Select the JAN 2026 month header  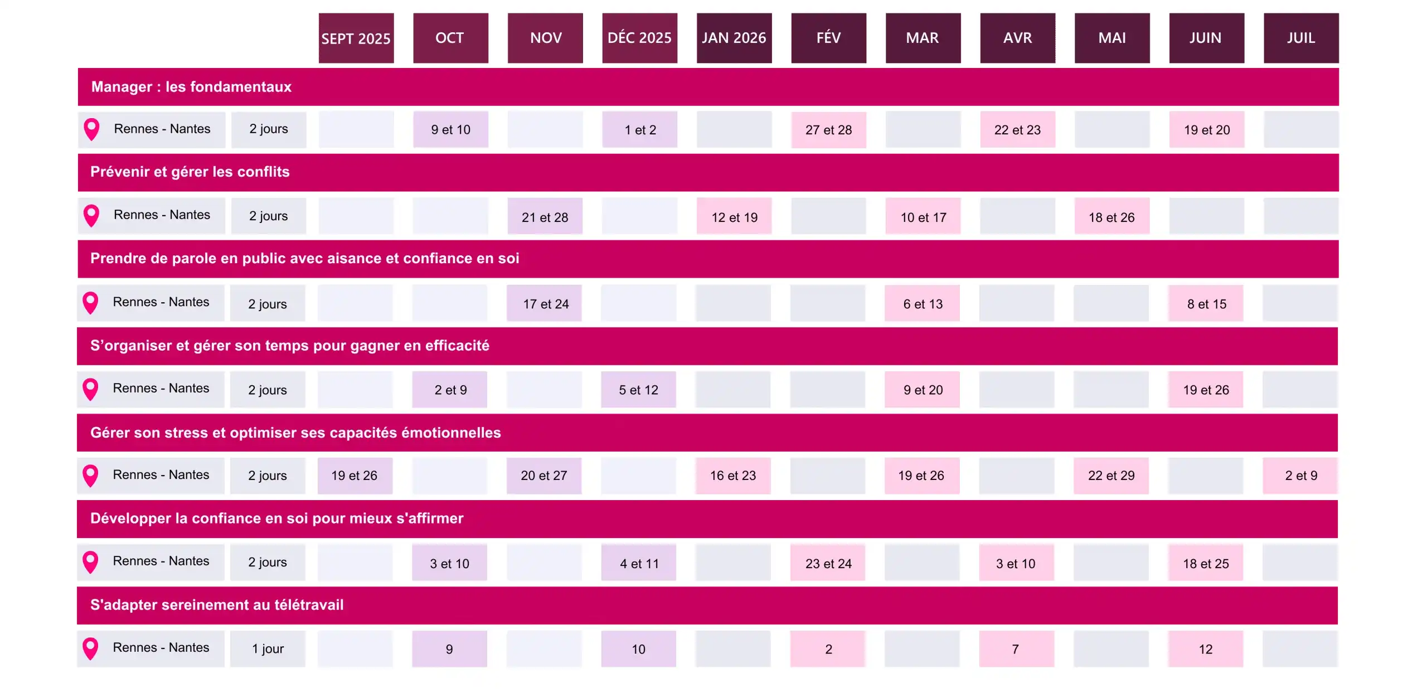tap(734, 38)
